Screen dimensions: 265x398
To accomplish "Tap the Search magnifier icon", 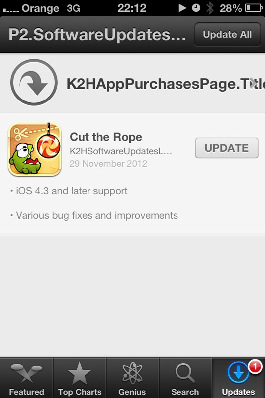I will coord(185,373).
